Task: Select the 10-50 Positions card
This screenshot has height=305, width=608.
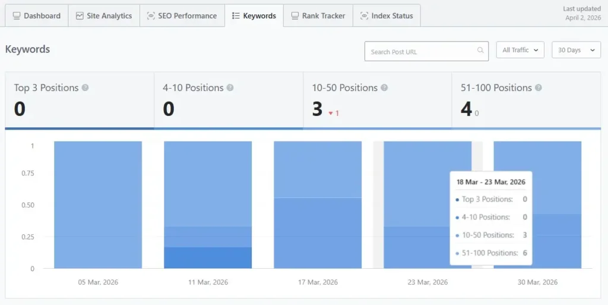Action: 377,100
